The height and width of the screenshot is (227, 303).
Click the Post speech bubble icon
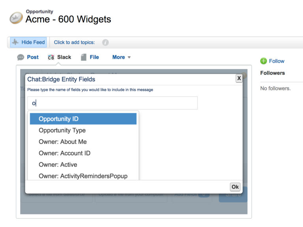pyautogui.click(x=21, y=58)
